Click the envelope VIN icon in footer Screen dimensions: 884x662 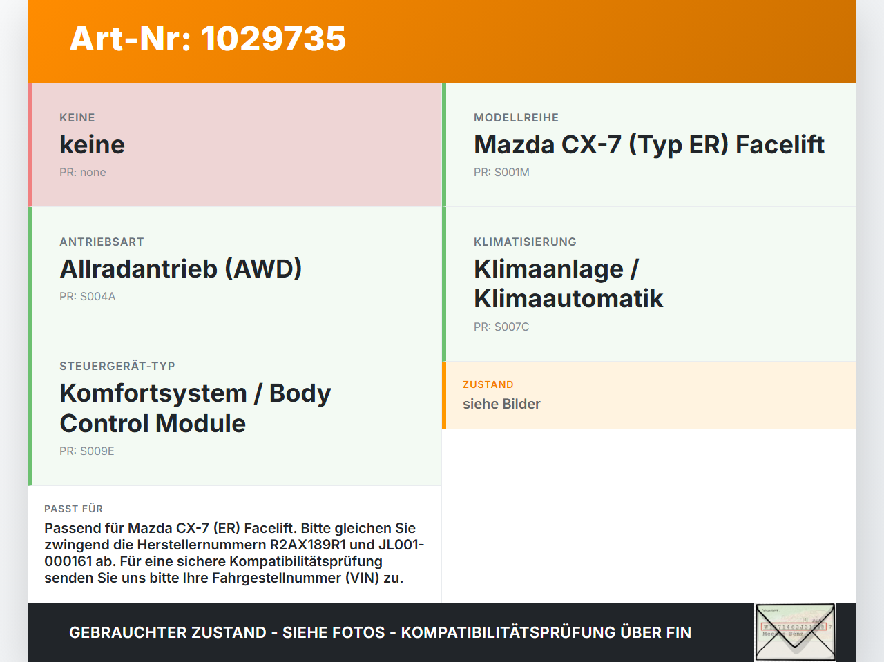pyautogui.click(x=795, y=632)
